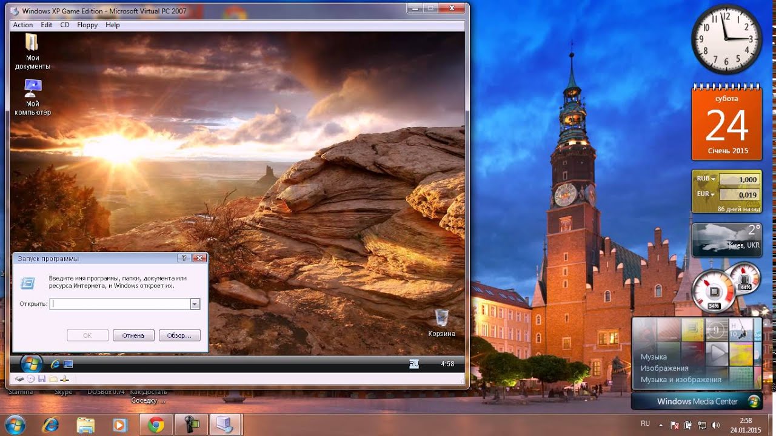Click the Отмена button
Screen dimensions: 776x436
tap(133, 335)
